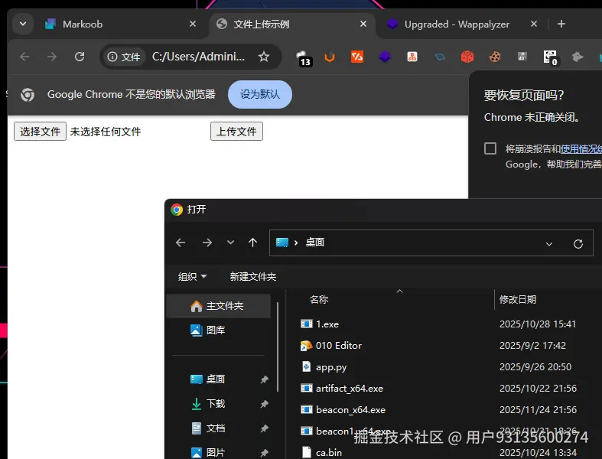Click the 文件 site info chip
Image resolution: width=602 pixels, height=459 pixels.
(124, 57)
